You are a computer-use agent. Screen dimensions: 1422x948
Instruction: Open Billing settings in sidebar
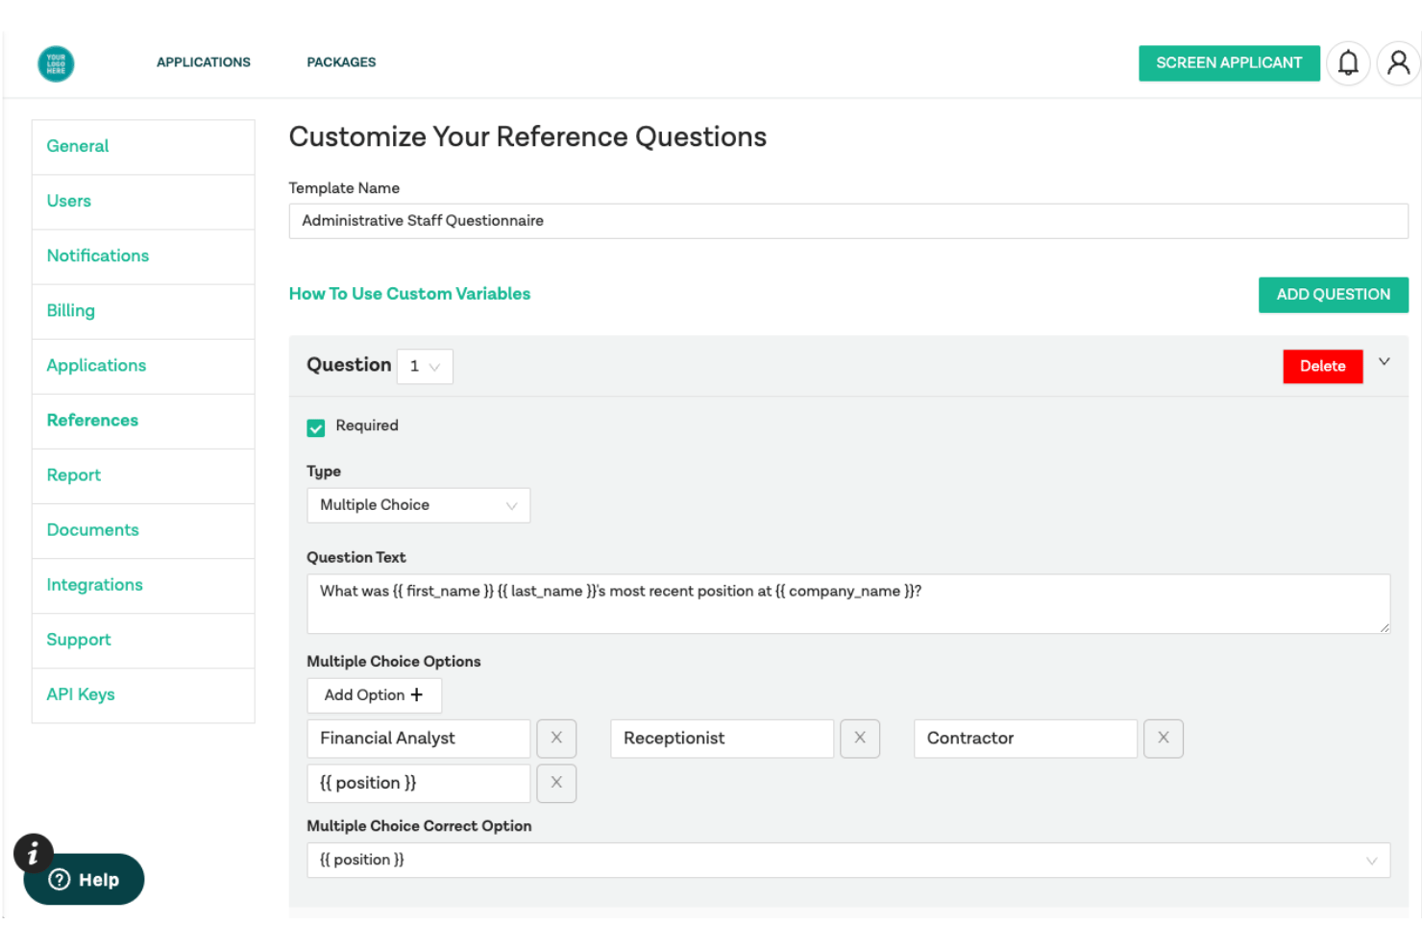click(x=143, y=311)
